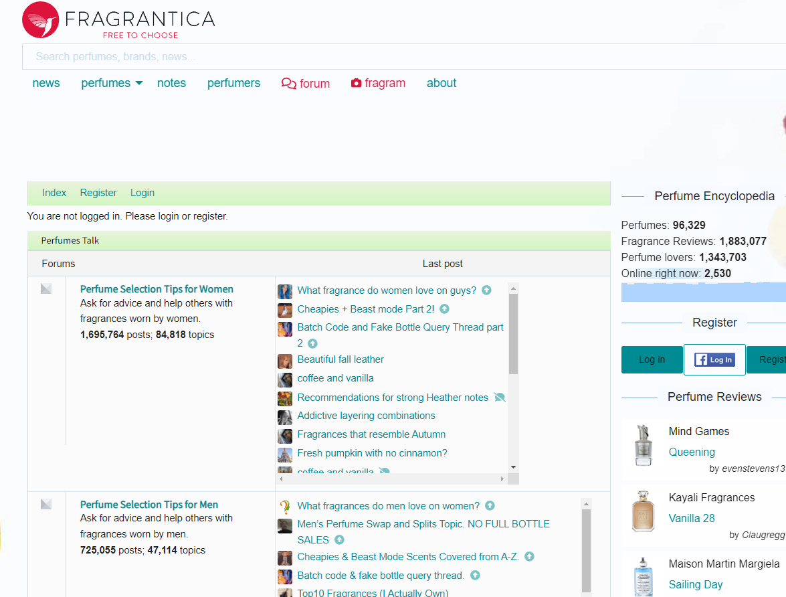Image resolution: width=786 pixels, height=597 pixels.
Task: Go to the forum Index tab
Action: pyautogui.click(x=54, y=193)
